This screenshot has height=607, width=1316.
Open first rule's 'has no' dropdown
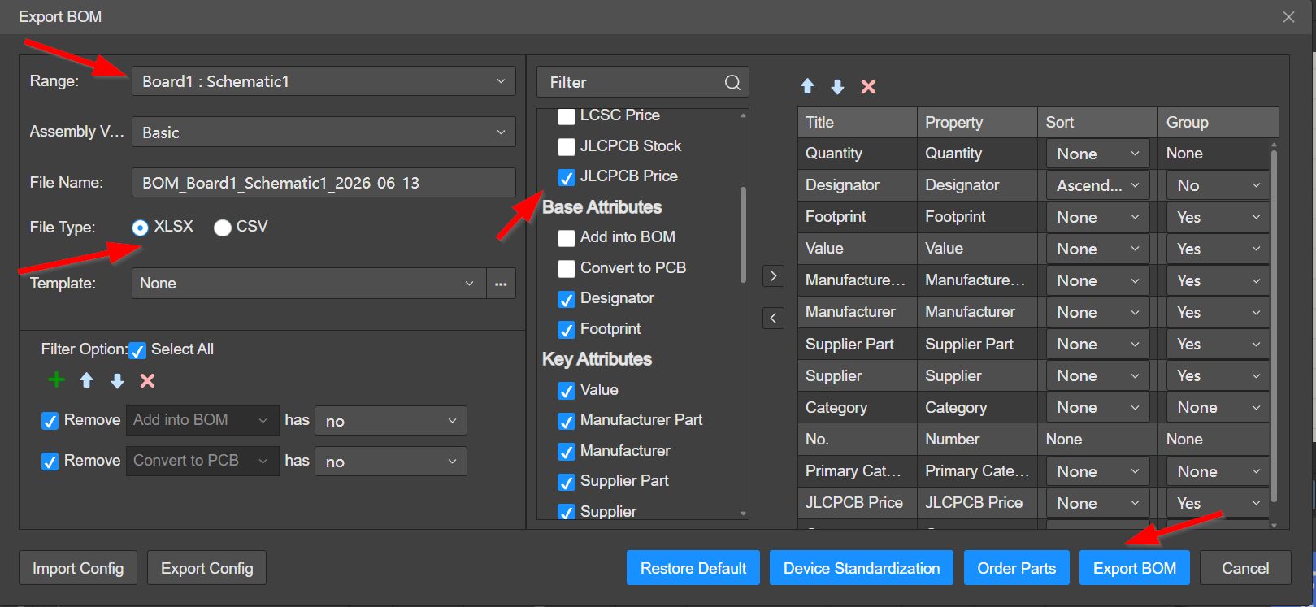point(391,421)
